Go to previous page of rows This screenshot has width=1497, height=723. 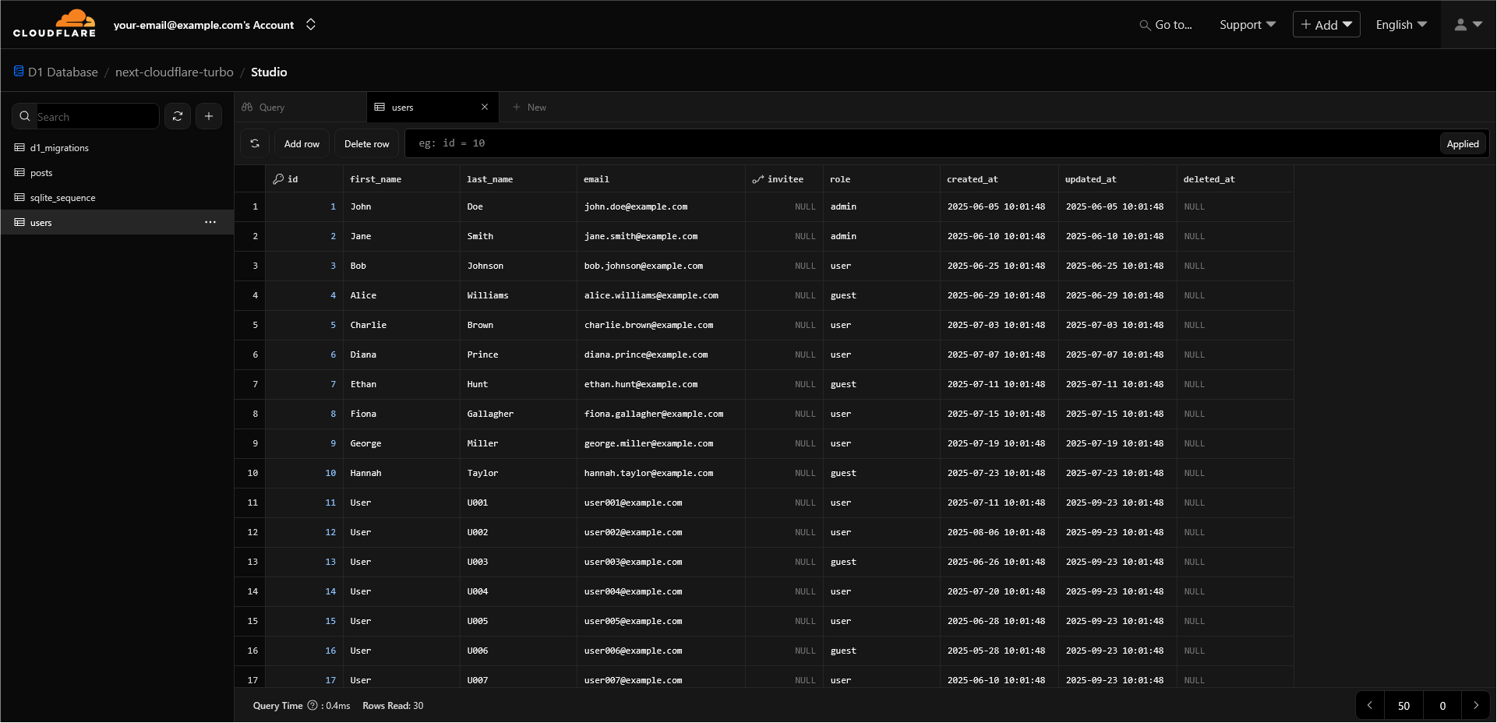point(1370,706)
